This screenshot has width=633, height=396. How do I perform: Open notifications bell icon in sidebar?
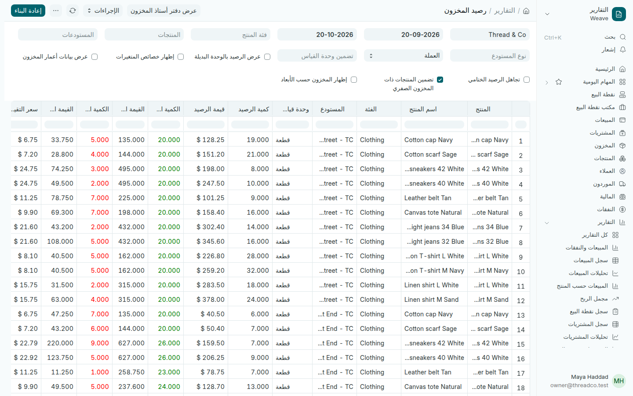click(x=622, y=50)
